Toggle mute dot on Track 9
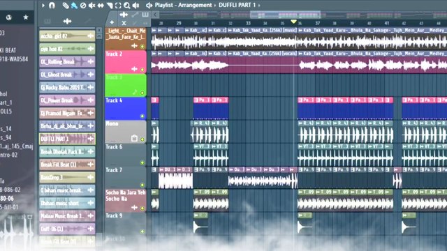Image resolution: width=447 pixels, height=251 pixels. point(142,231)
